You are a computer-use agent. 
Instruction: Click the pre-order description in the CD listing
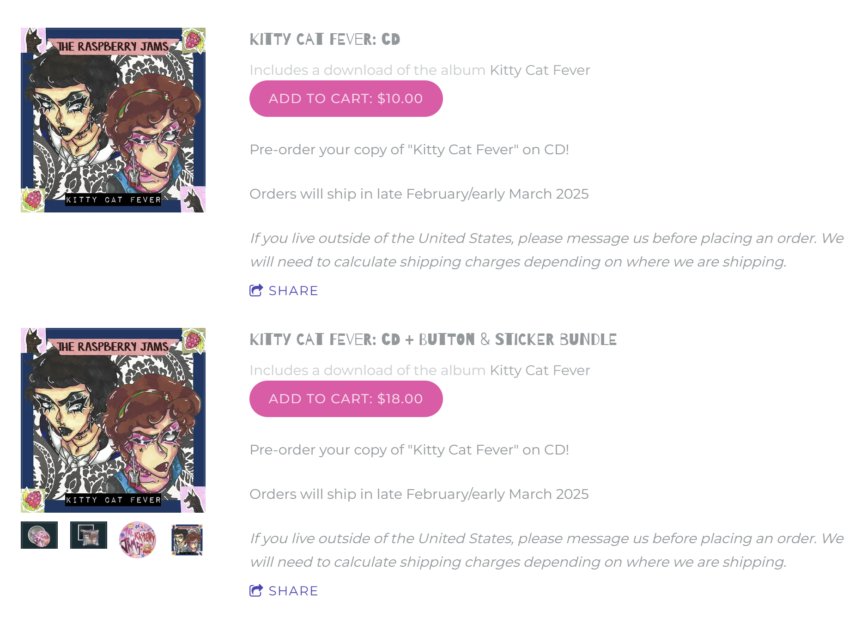409,150
